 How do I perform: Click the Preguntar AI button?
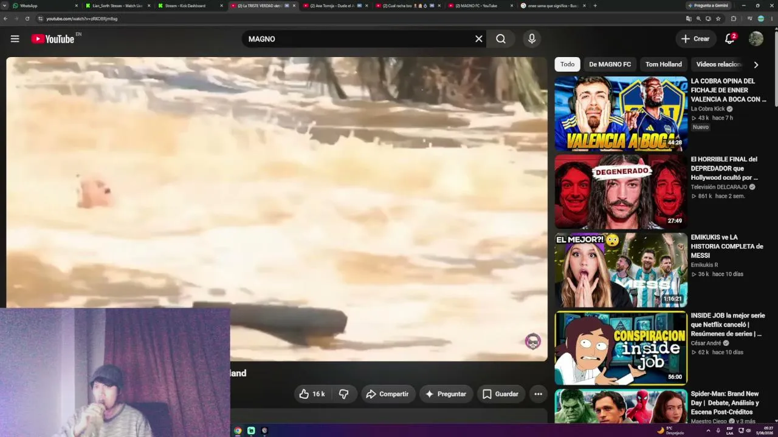[446, 394]
